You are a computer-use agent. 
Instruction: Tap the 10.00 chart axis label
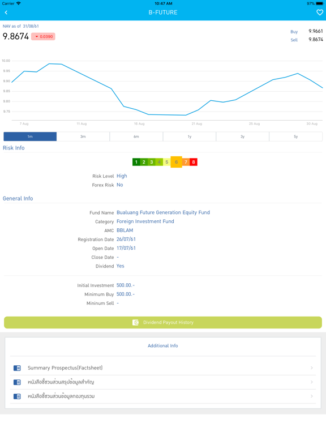[6, 61]
